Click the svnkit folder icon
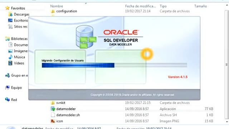Screen dimensions: 229x129 point(53,103)
